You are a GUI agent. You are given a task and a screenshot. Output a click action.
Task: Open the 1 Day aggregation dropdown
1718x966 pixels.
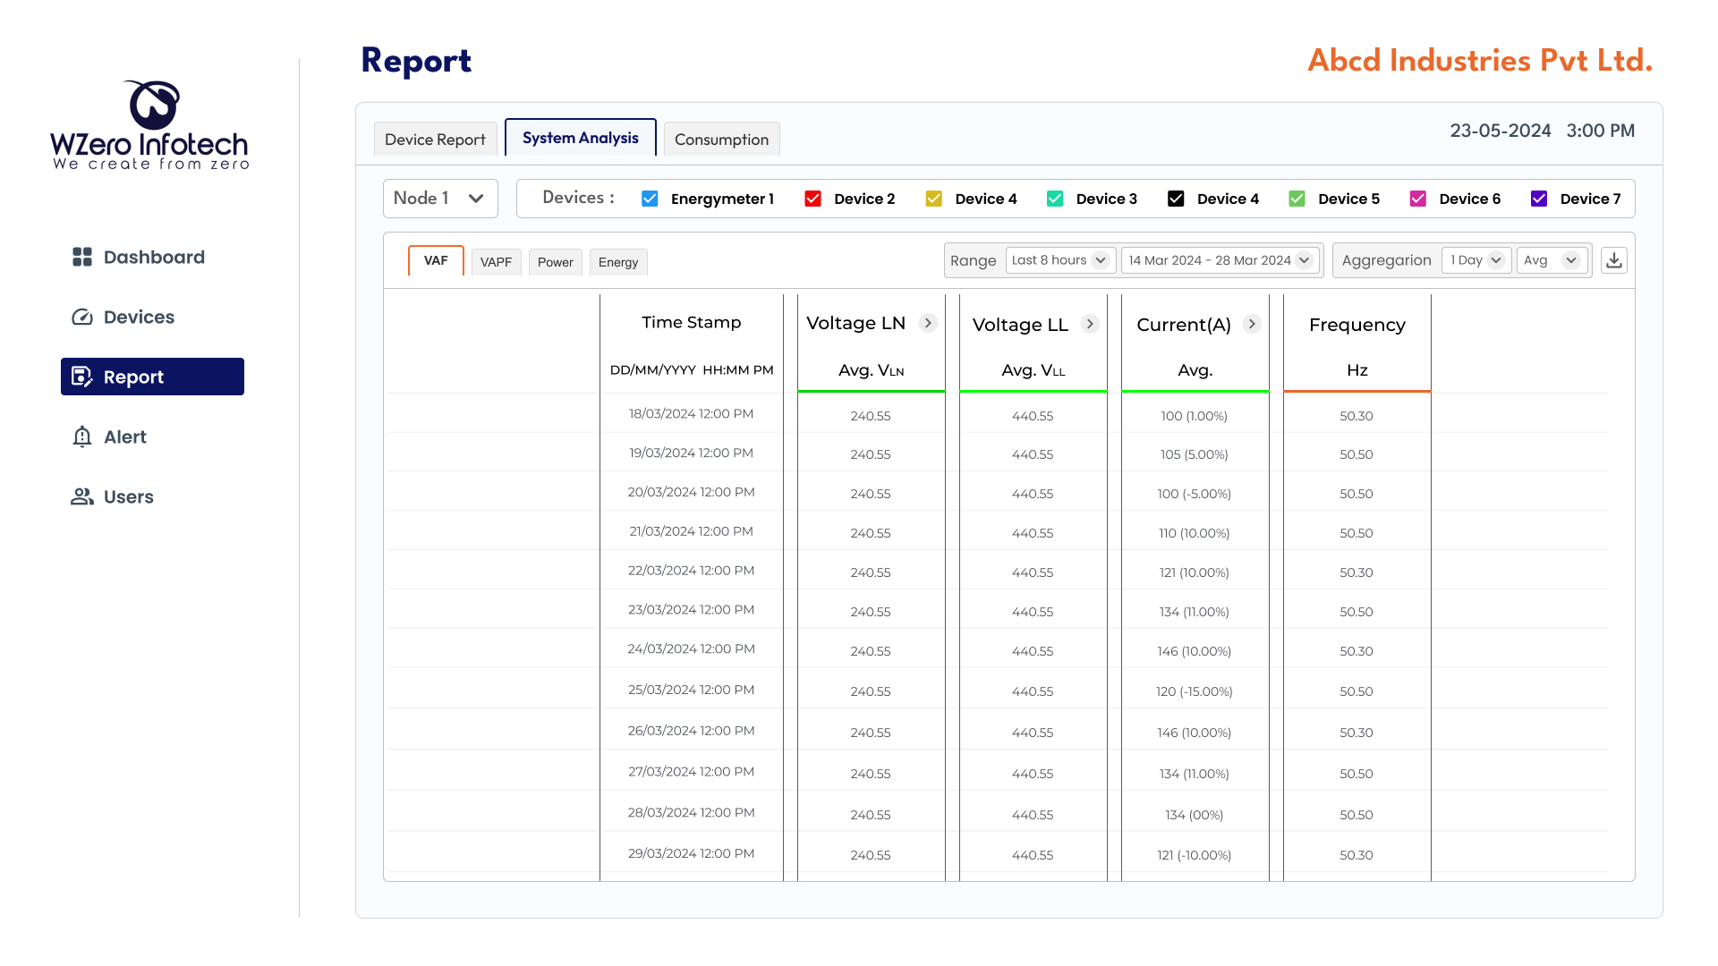(x=1476, y=260)
